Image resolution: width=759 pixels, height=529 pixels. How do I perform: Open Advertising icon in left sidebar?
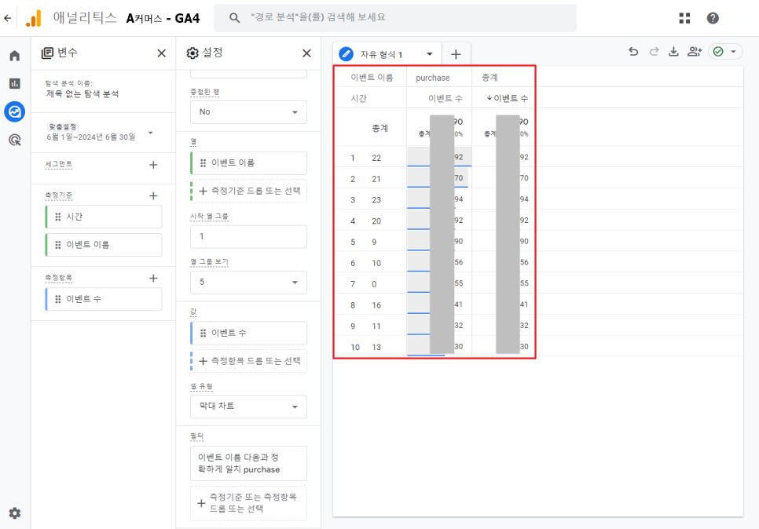pyautogui.click(x=14, y=140)
